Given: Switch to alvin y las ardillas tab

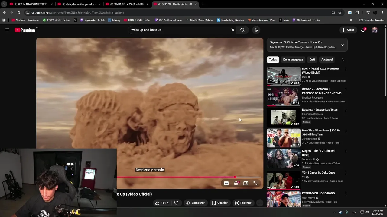Looking at the screenshot, I should [x=79, y=4].
